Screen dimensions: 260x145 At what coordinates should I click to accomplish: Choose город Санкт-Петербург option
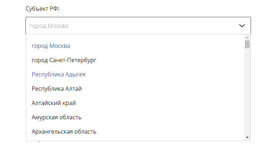pyautogui.click(x=64, y=60)
